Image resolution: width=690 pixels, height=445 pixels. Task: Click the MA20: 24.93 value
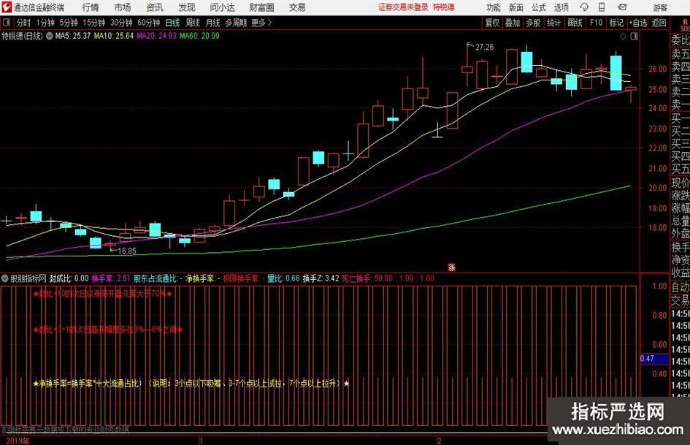click(157, 36)
